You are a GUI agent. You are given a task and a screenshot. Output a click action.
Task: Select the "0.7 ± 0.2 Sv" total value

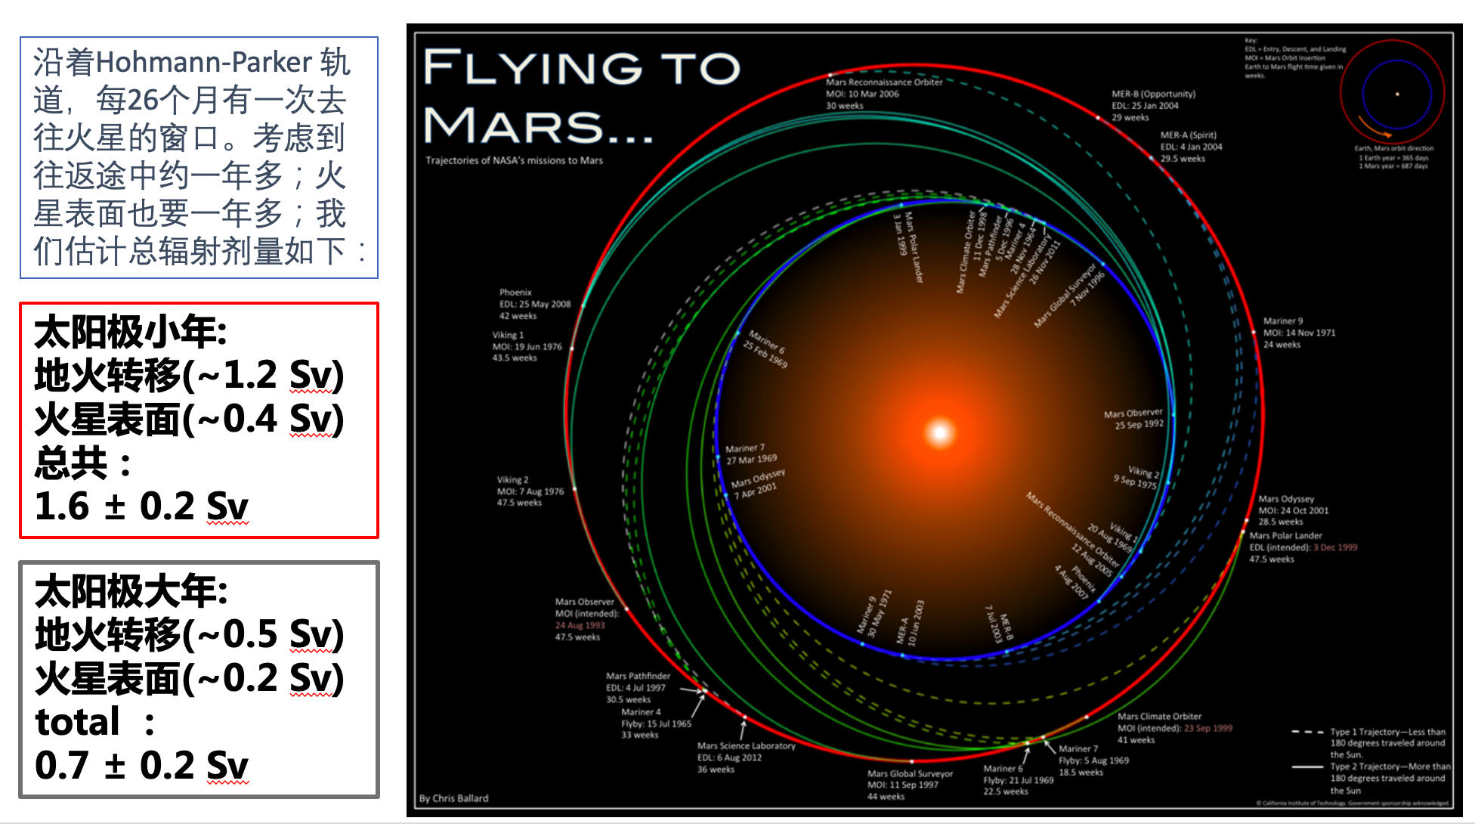[141, 765]
